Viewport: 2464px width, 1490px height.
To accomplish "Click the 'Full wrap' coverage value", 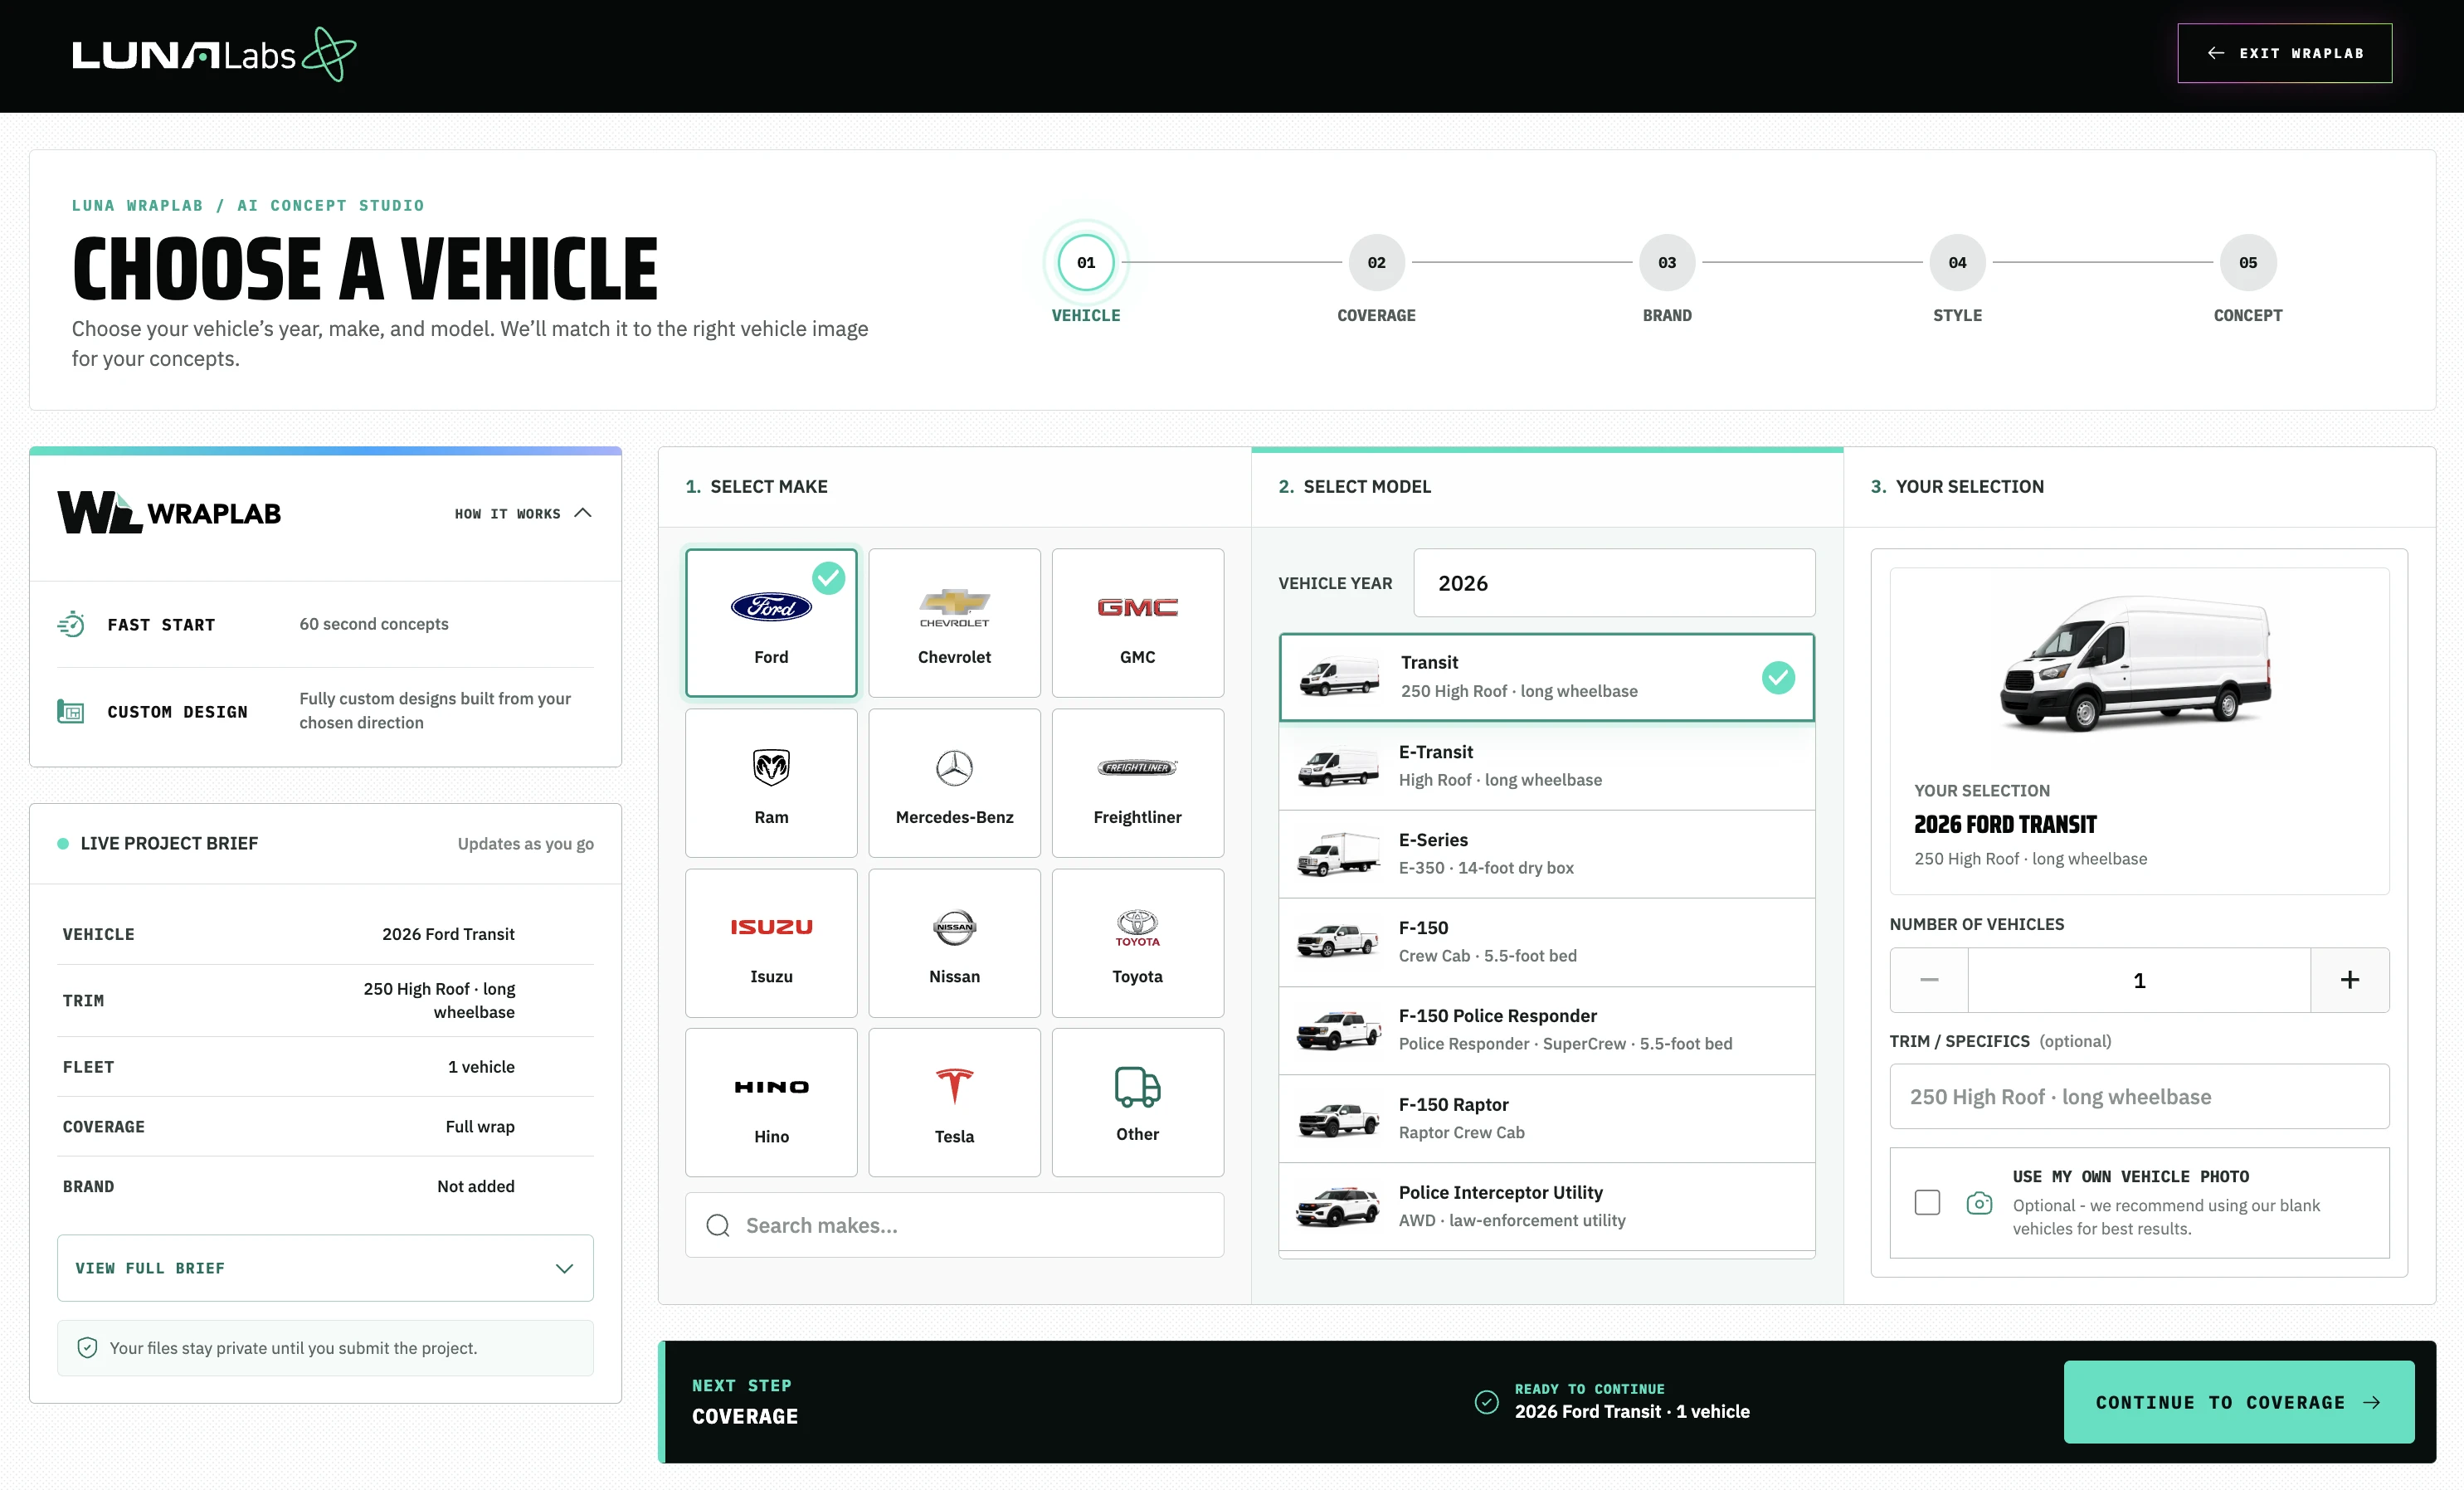I will click(480, 1127).
